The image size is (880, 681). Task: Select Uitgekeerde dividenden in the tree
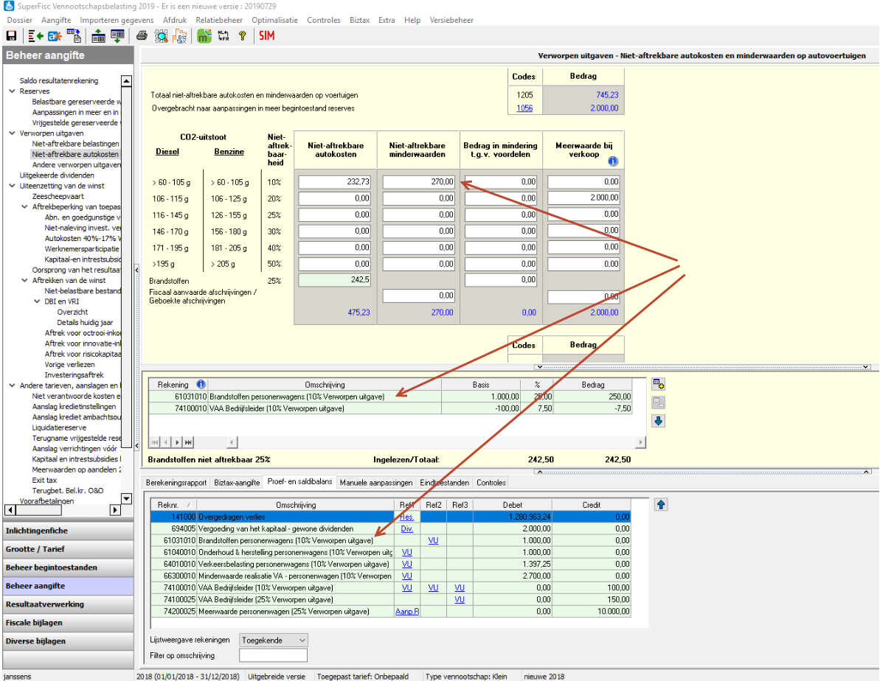[57, 175]
